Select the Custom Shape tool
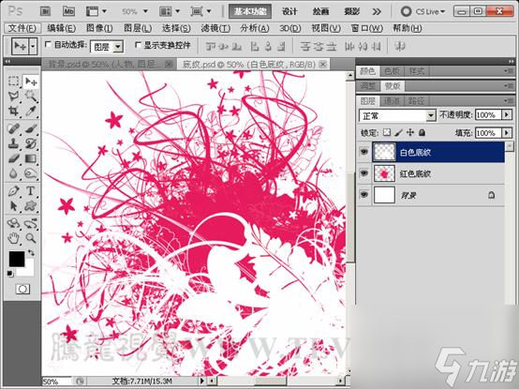The image size is (519, 389). (31, 206)
